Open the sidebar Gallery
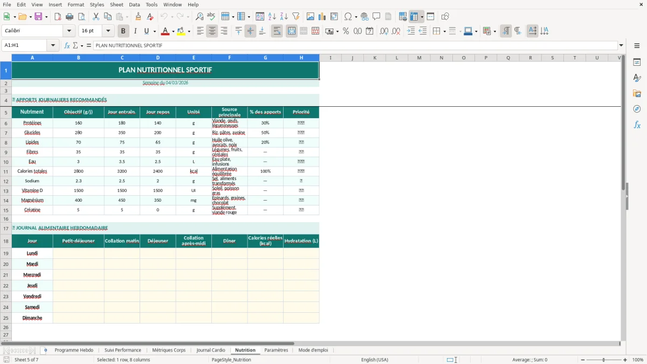Image resolution: width=647 pixels, height=364 pixels. [x=637, y=93]
